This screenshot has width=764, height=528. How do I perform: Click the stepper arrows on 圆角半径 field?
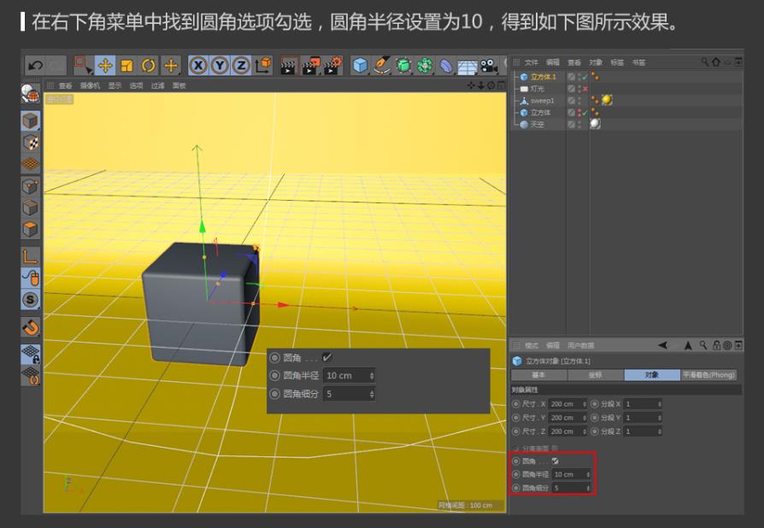(588, 474)
